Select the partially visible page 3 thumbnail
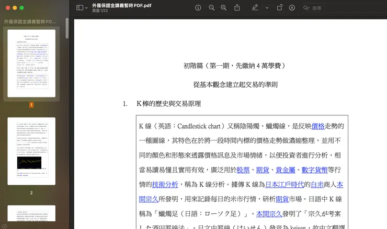 tap(31, 213)
